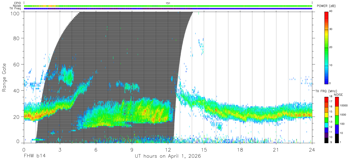Click the 9 tick on UT hours axis
Viewport: 351px width, 162px height.
132,150
